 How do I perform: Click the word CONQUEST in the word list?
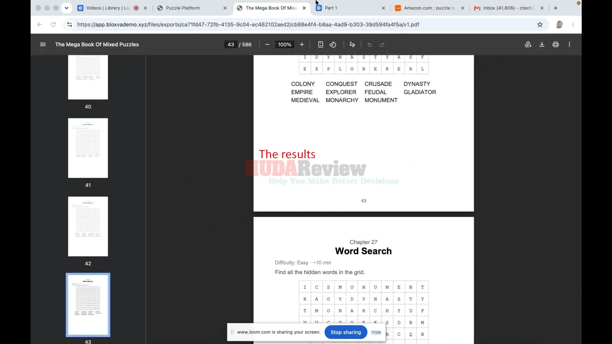[x=341, y=84]
